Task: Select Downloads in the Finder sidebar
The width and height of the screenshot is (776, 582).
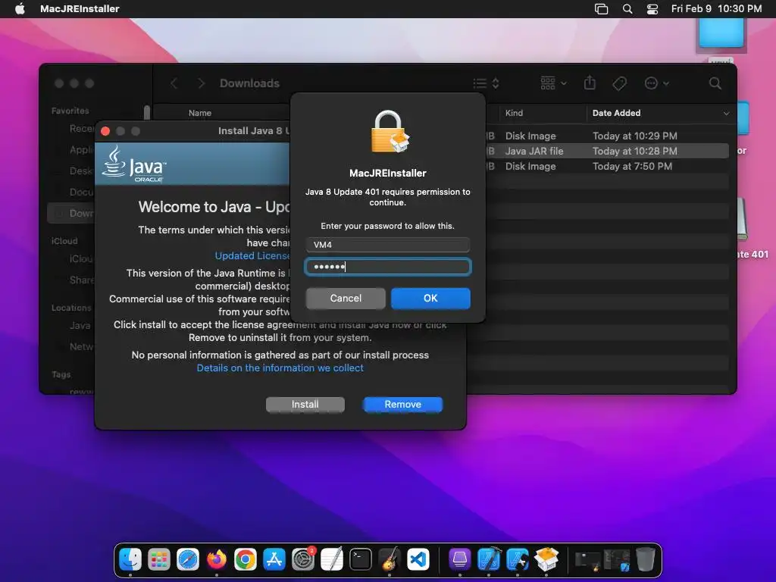Action: pyautogui.click(x=72, y=213)
